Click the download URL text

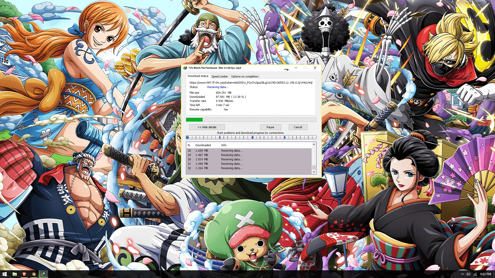251,83
